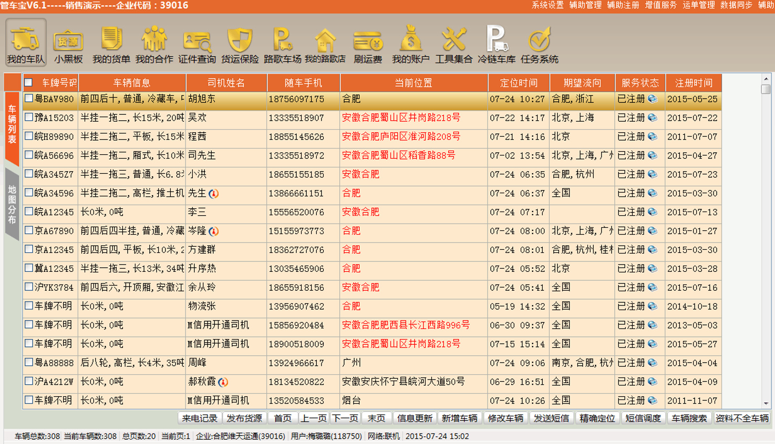775x444 pixels.
Task: Click globe icon in 冀A12345 row
Action: click(x=652, y=268)
